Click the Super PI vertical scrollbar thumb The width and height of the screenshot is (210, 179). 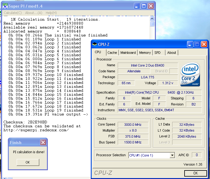[152, 24]
